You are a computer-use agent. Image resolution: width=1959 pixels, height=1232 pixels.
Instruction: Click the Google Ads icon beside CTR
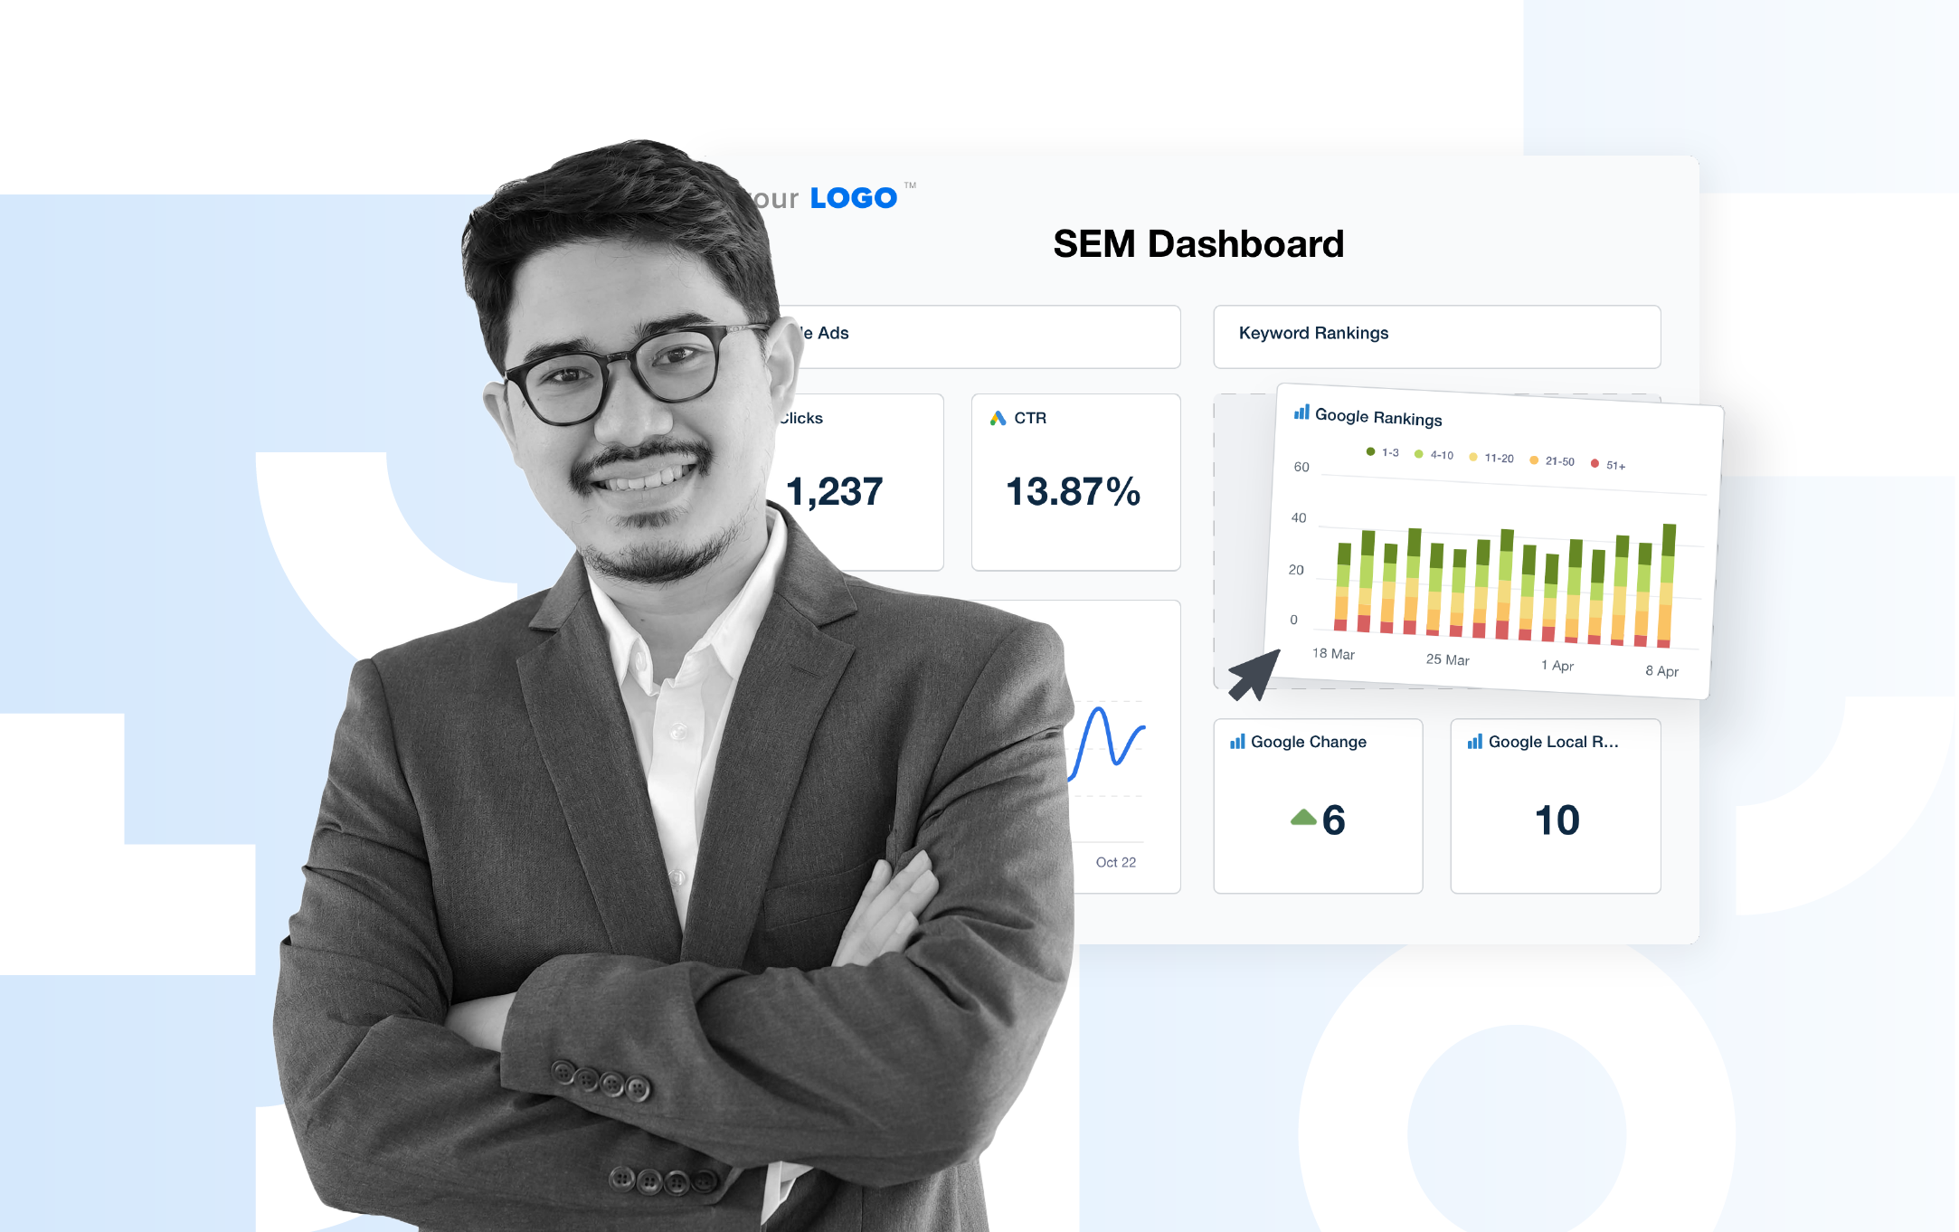click(998, 418)
